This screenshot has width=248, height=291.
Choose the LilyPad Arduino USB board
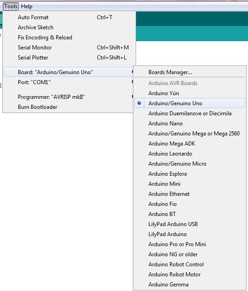(190, 224)
